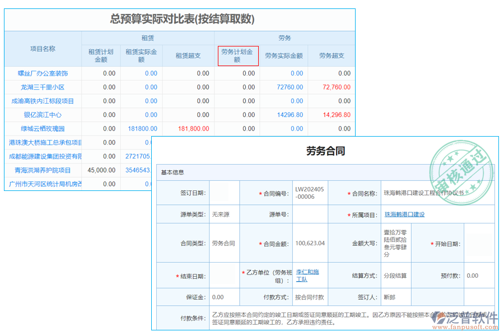504x336 pixels.
Task: Click 181800.00 rental actual amount for 绿城云栖玫瑰园
Action: point(141,129)
